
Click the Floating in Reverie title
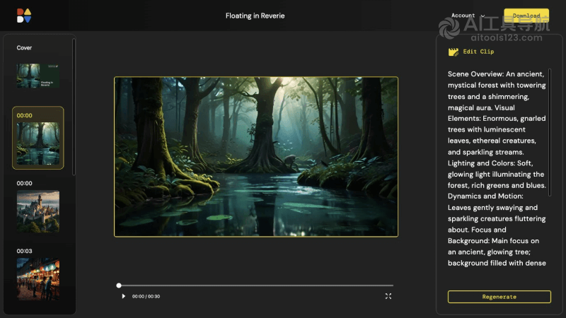pyautogui.click(x=255, y=16)
